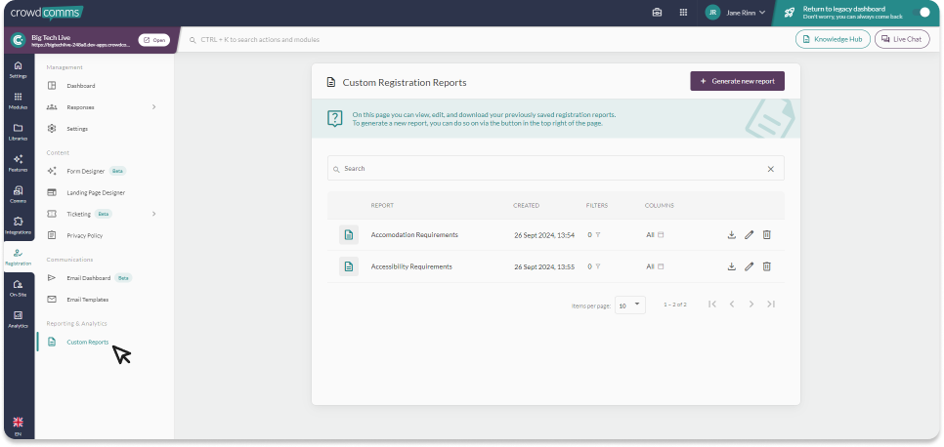Open the Analytics sidebar section
Viewport: 944px width, 447px height.
tap(18, 319)
